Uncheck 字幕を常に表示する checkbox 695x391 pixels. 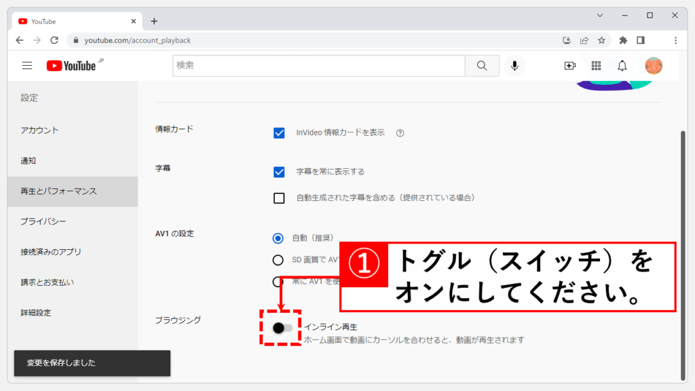pyautogui.click(x=279, y=172)
